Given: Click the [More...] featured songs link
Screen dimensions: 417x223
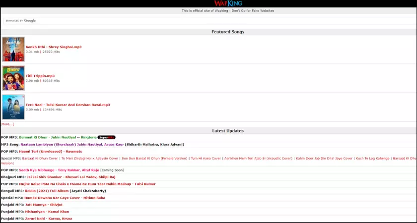Looking at the screenshot, I should coord(7,124).
